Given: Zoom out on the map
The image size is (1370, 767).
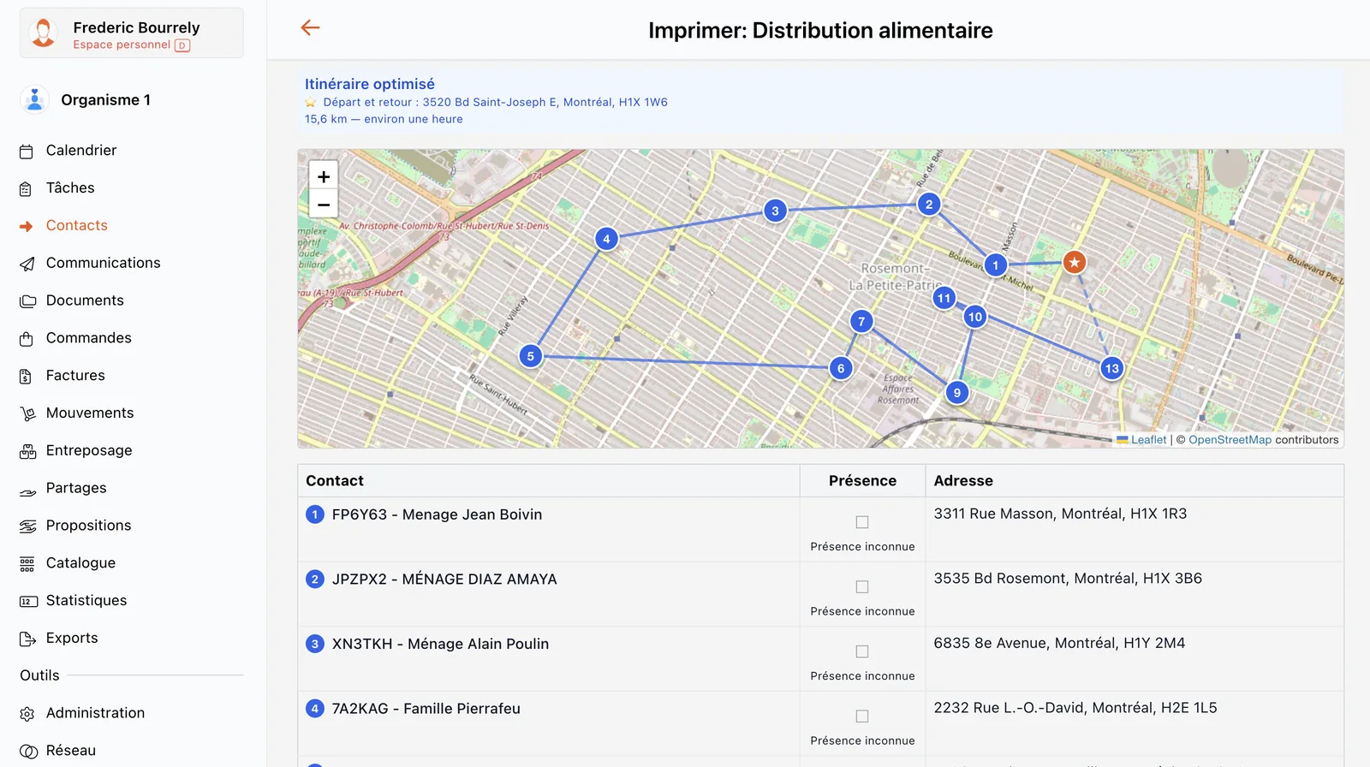Looking at the screenshot, I should tap(324, 205).
